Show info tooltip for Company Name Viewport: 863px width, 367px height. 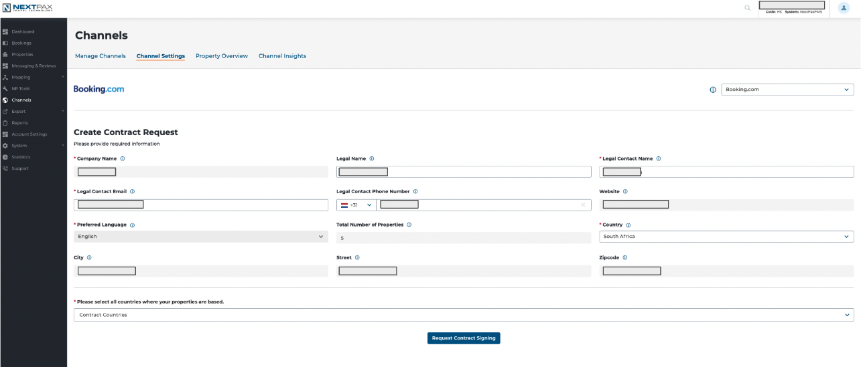123,158
